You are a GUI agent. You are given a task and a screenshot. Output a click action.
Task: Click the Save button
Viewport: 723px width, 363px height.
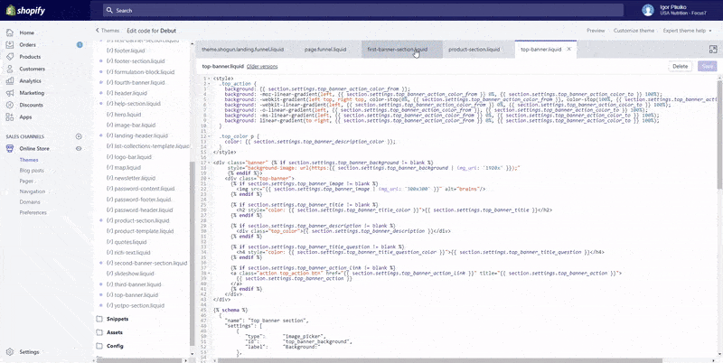pyautogui.click(x=708, y=66)
